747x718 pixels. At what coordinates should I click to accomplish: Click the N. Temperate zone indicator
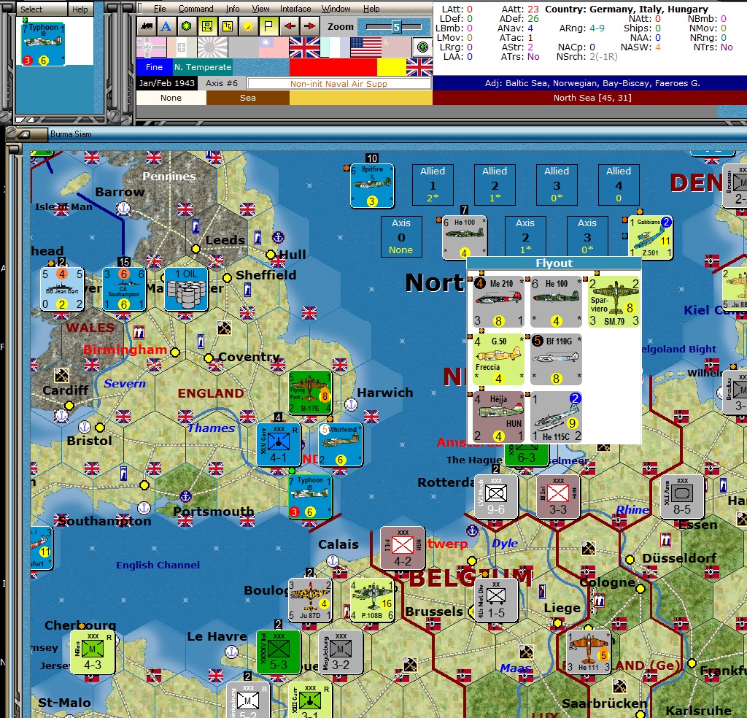click(203, 67)
